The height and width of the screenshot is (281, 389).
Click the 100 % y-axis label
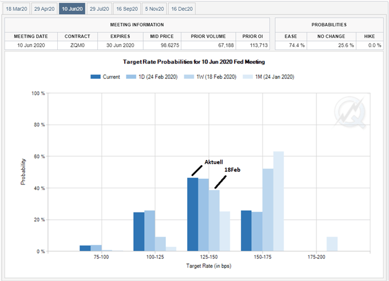38,94
